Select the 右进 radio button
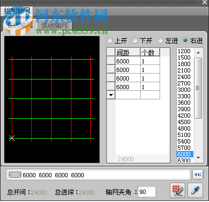This screenshot has width=209, height=202. tap(185, 40)
